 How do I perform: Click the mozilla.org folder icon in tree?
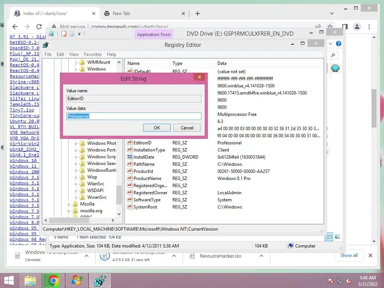(x=75, y=211)
